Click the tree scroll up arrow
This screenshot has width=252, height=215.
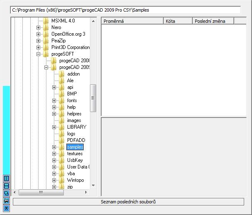pyautogui.click(x=93, y=21)
